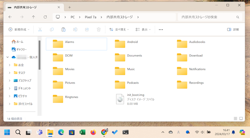This screenshot has width=250, height=138.
Task: Open the 表示 view menu
Action: [x=143, y=30]
